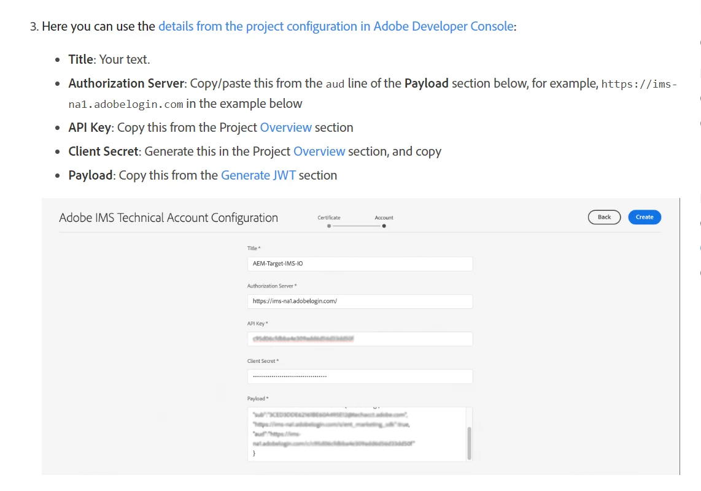This screenshot has height=491, width=701.
Task: Click the bold 'Client Secret' bullet text
Action: click(x=103, y=151)
